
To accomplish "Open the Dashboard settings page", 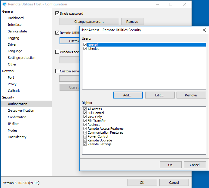I will (16, 18).
